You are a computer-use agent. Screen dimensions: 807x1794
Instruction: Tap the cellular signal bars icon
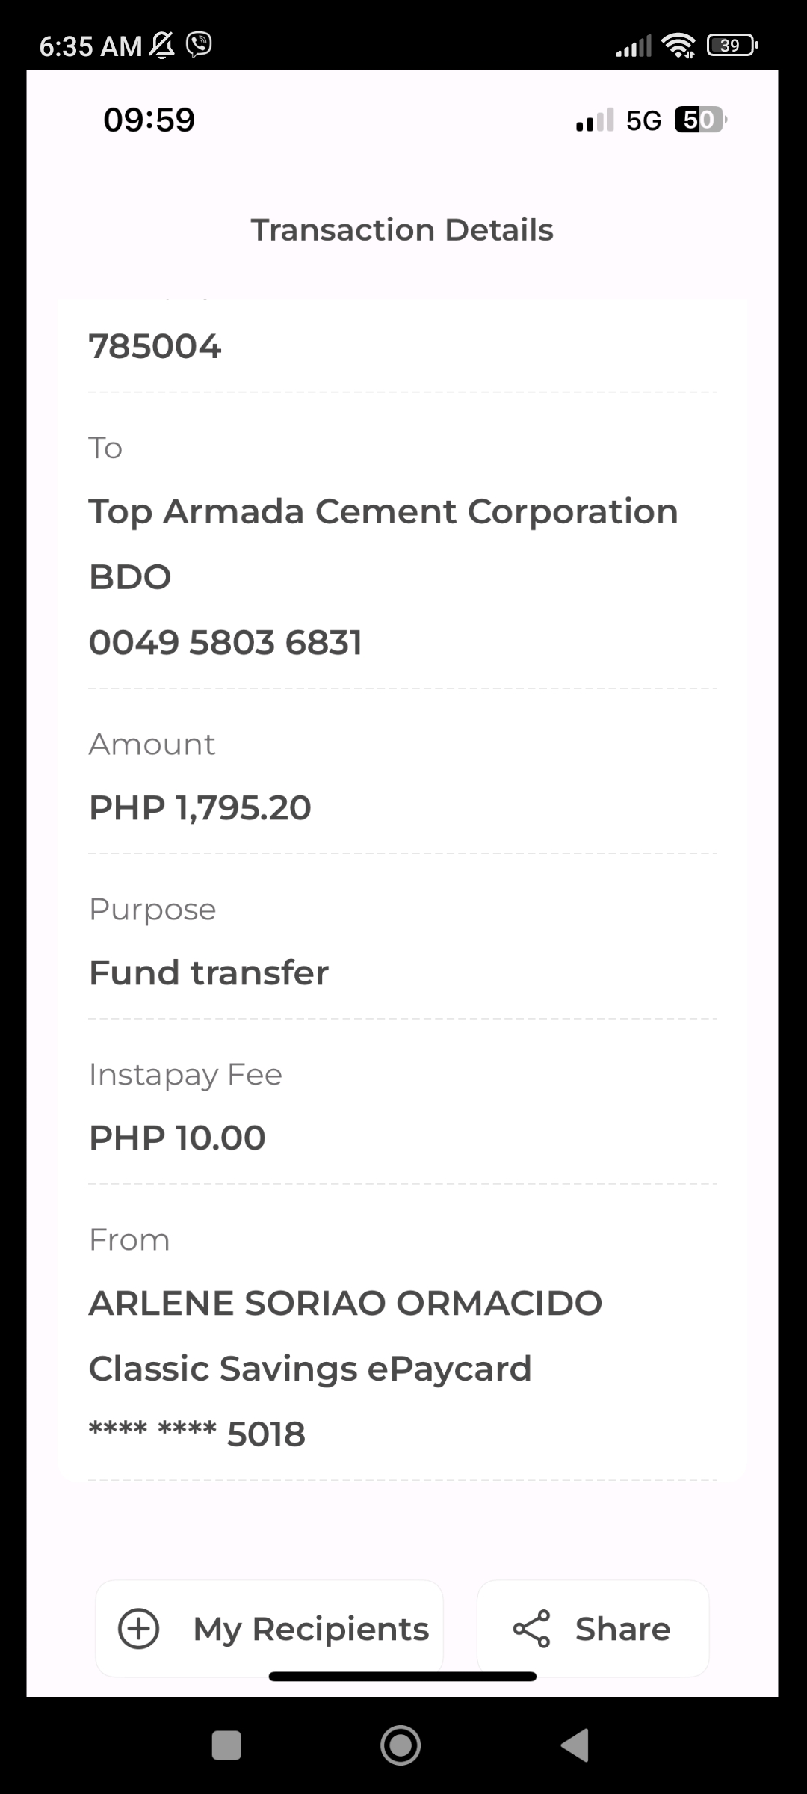coord(633,46)
